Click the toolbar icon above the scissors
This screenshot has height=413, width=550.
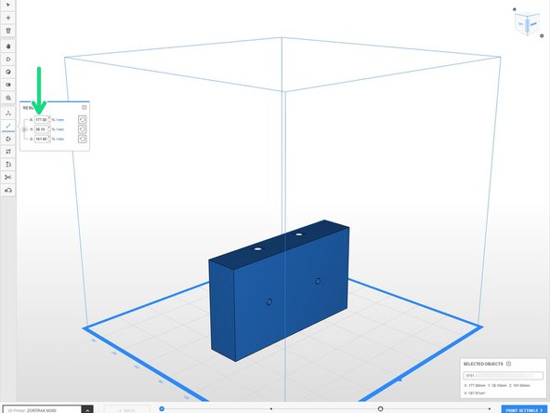(x=8, y=165)
